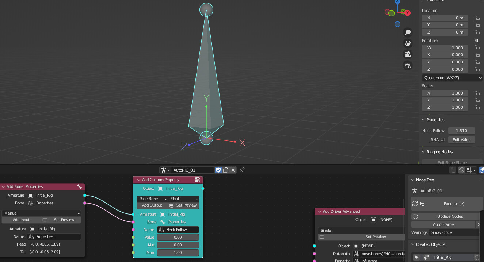The image size is (484, 262).
Task: Open the Warnings Show Once dropdown
Action: (454, 232)
